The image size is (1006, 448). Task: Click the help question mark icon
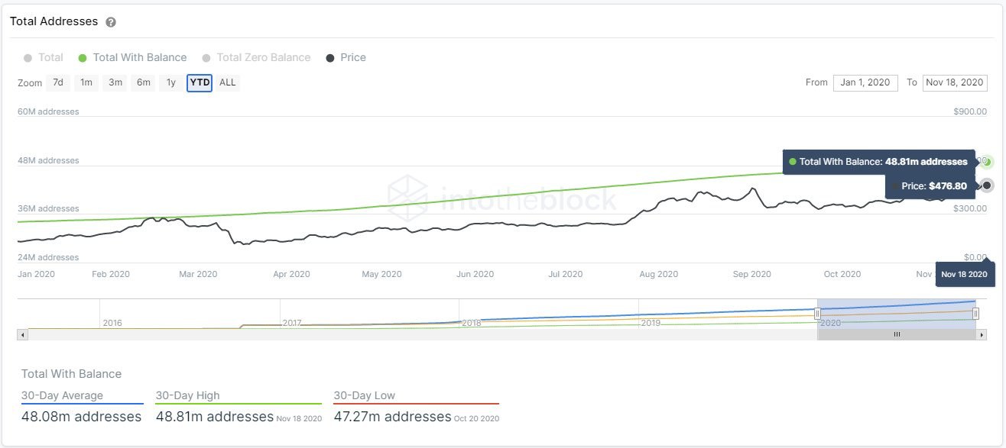tap(111, 22)
